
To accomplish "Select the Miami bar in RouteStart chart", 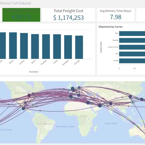I will click(13, 46).
